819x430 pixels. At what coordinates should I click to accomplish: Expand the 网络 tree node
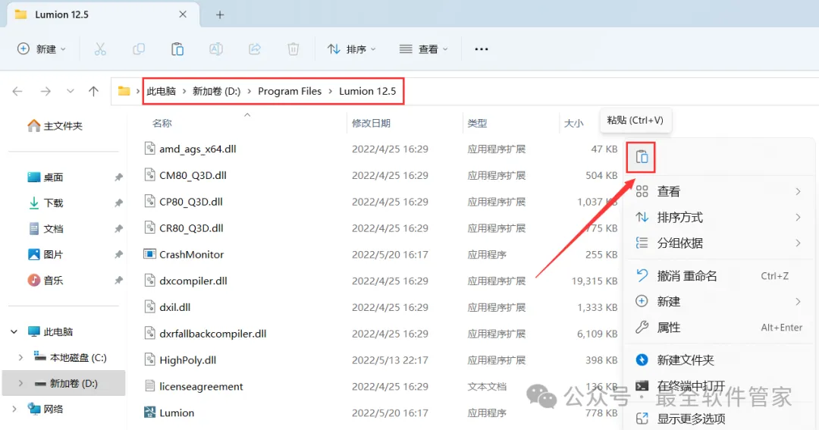tap(14, 409)
